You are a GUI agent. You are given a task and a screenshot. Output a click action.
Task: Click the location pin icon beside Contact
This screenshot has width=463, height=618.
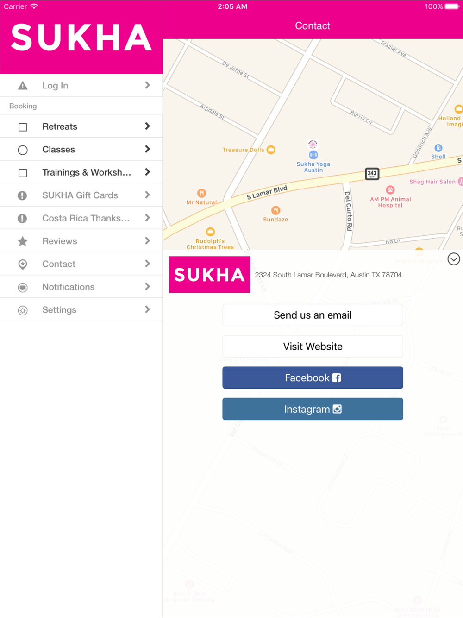click(22, 264)
